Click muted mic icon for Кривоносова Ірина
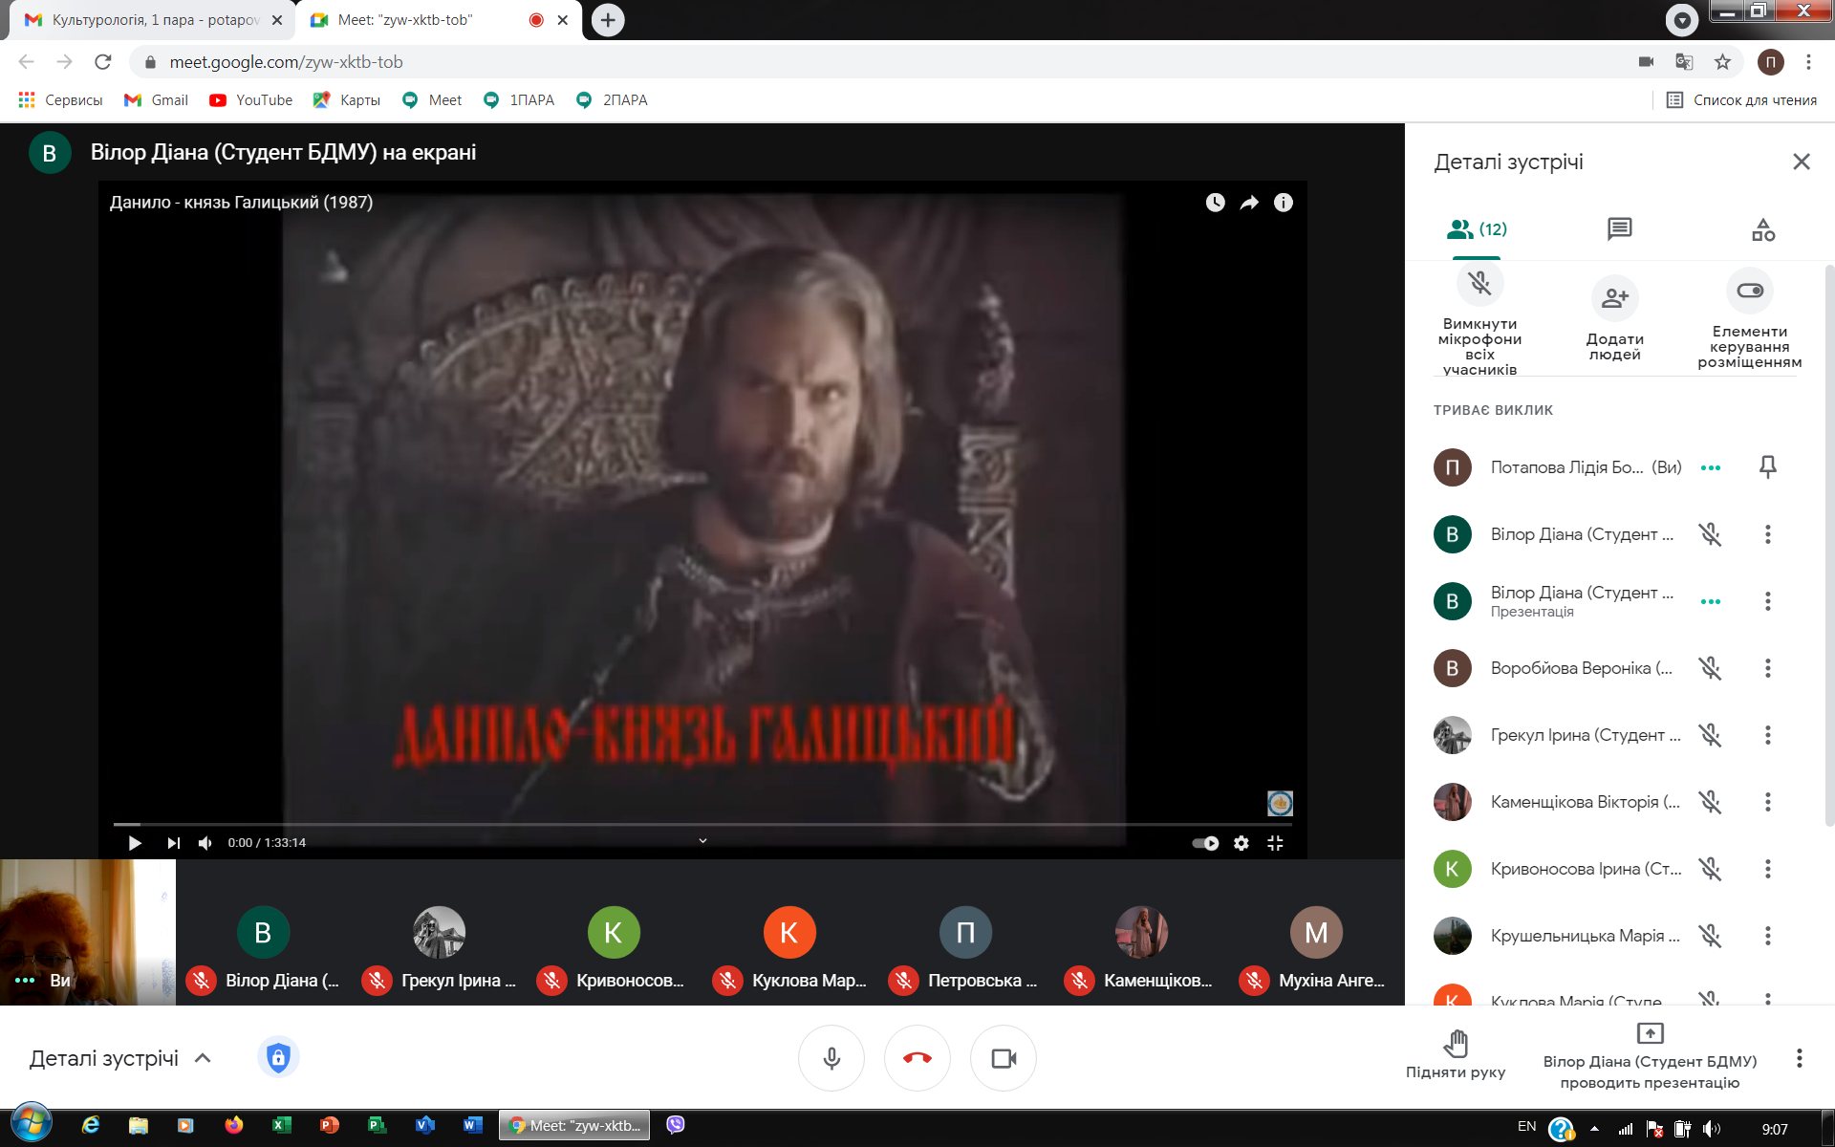The image size is (1835, 1147). [1710, 869]
